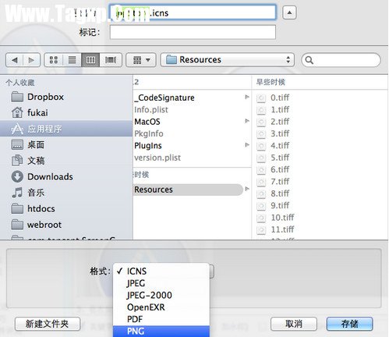Screen dimensions: 389x337
Task: Go forward with the right arrow button
Action: pos(32,60)
